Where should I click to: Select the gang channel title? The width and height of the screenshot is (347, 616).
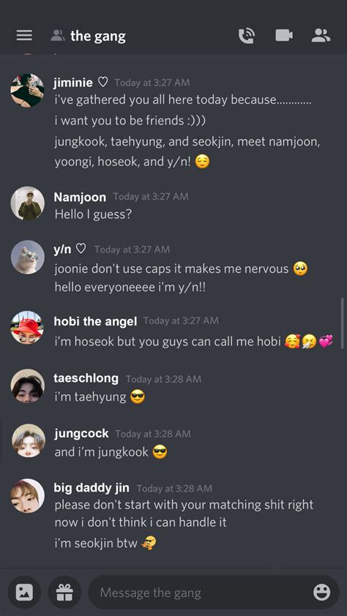(x=98, y=36)
